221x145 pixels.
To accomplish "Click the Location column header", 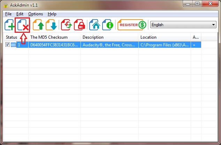I will tap(164, 37).
